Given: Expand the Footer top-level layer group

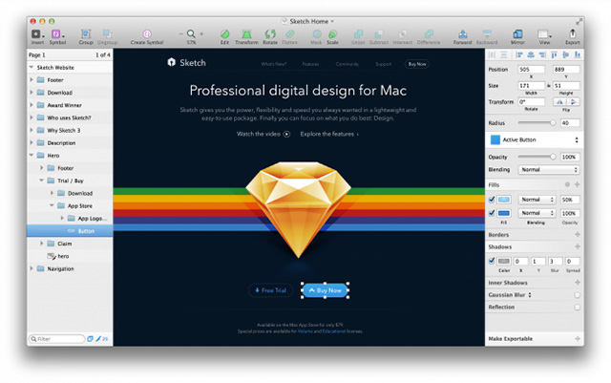Looking at the screenshot, I should point(32,80).
